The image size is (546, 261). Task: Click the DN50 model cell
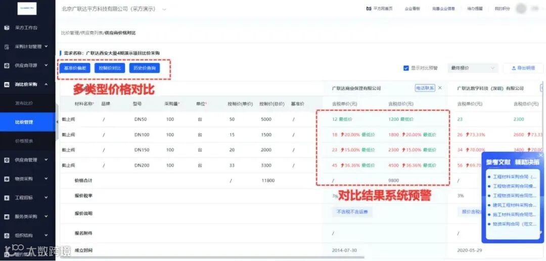point(141,119)
